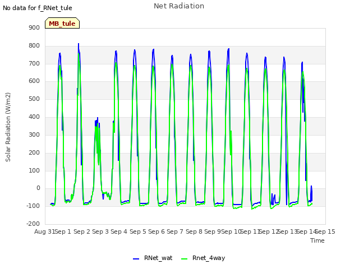Image resolution: width=359 pixels, height=269 pixels.
Task: Click the Sep 6 x-axis date label
Action: [x=157, y=231]
